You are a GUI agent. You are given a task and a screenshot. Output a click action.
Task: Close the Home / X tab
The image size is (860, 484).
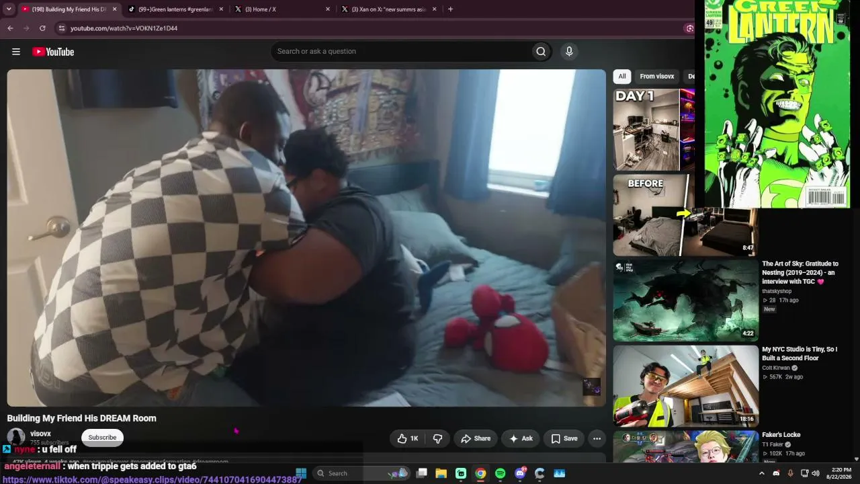click(328, 9)
